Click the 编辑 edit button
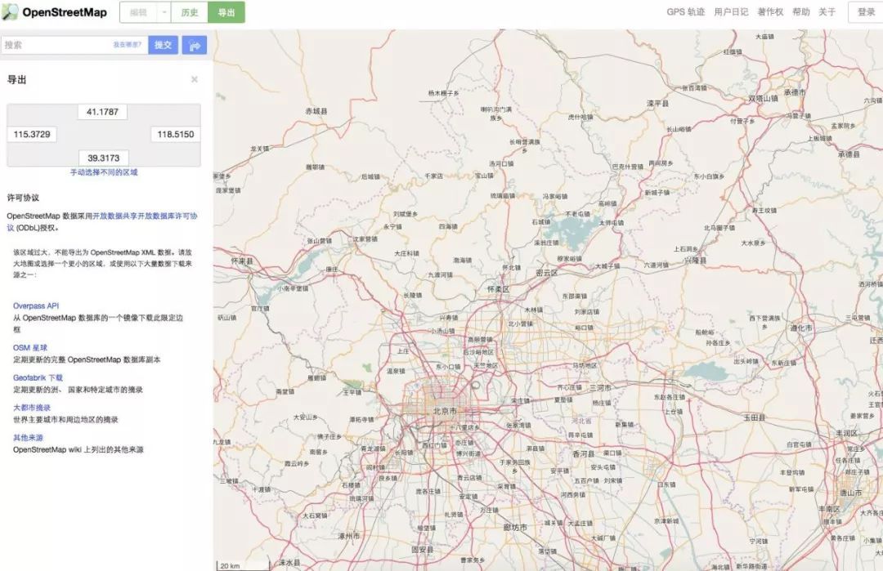This screenshot has width=883, height=571. coord(138,12)
